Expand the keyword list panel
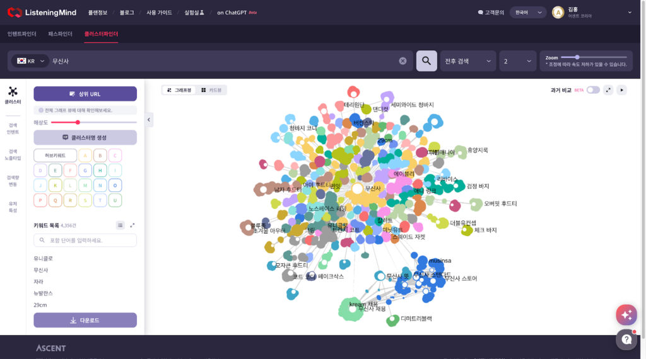 [132, 225]
